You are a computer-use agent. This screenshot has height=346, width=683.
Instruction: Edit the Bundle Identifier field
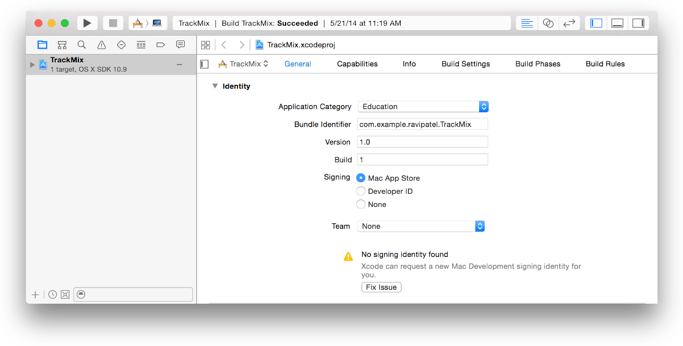coord(422,124)
